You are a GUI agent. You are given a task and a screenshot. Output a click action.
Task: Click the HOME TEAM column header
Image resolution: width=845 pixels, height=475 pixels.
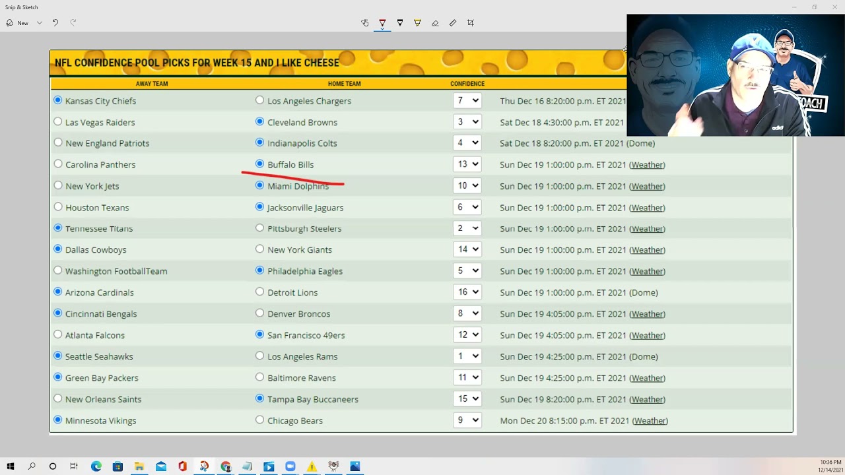[345, 84]
